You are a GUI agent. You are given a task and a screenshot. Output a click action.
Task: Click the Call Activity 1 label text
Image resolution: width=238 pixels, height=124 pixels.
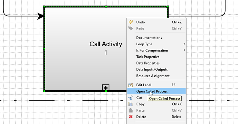(x=106, y=48)
